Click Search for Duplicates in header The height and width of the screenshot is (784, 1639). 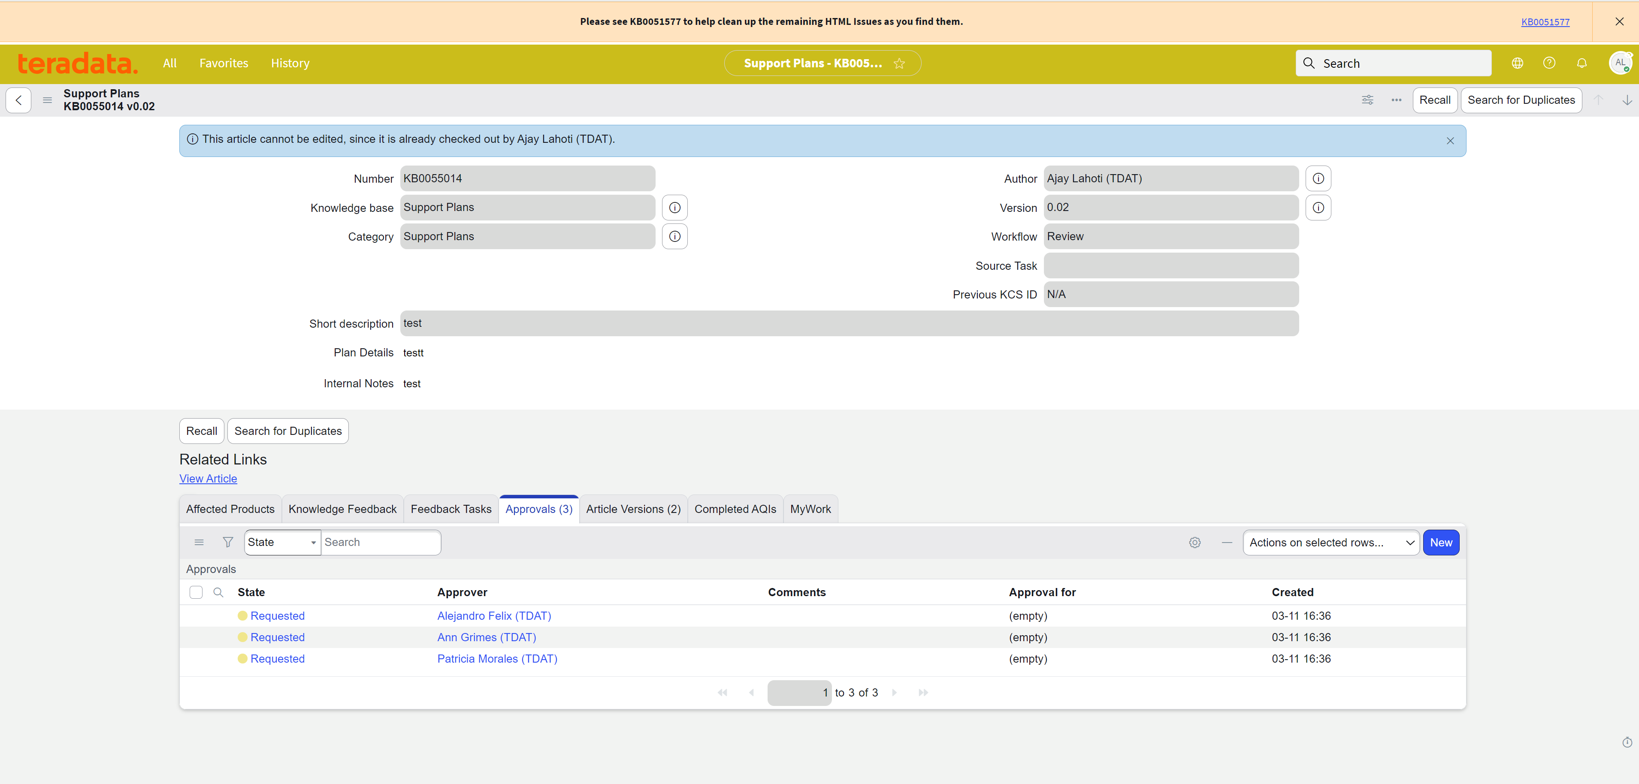coord(1521,100)
